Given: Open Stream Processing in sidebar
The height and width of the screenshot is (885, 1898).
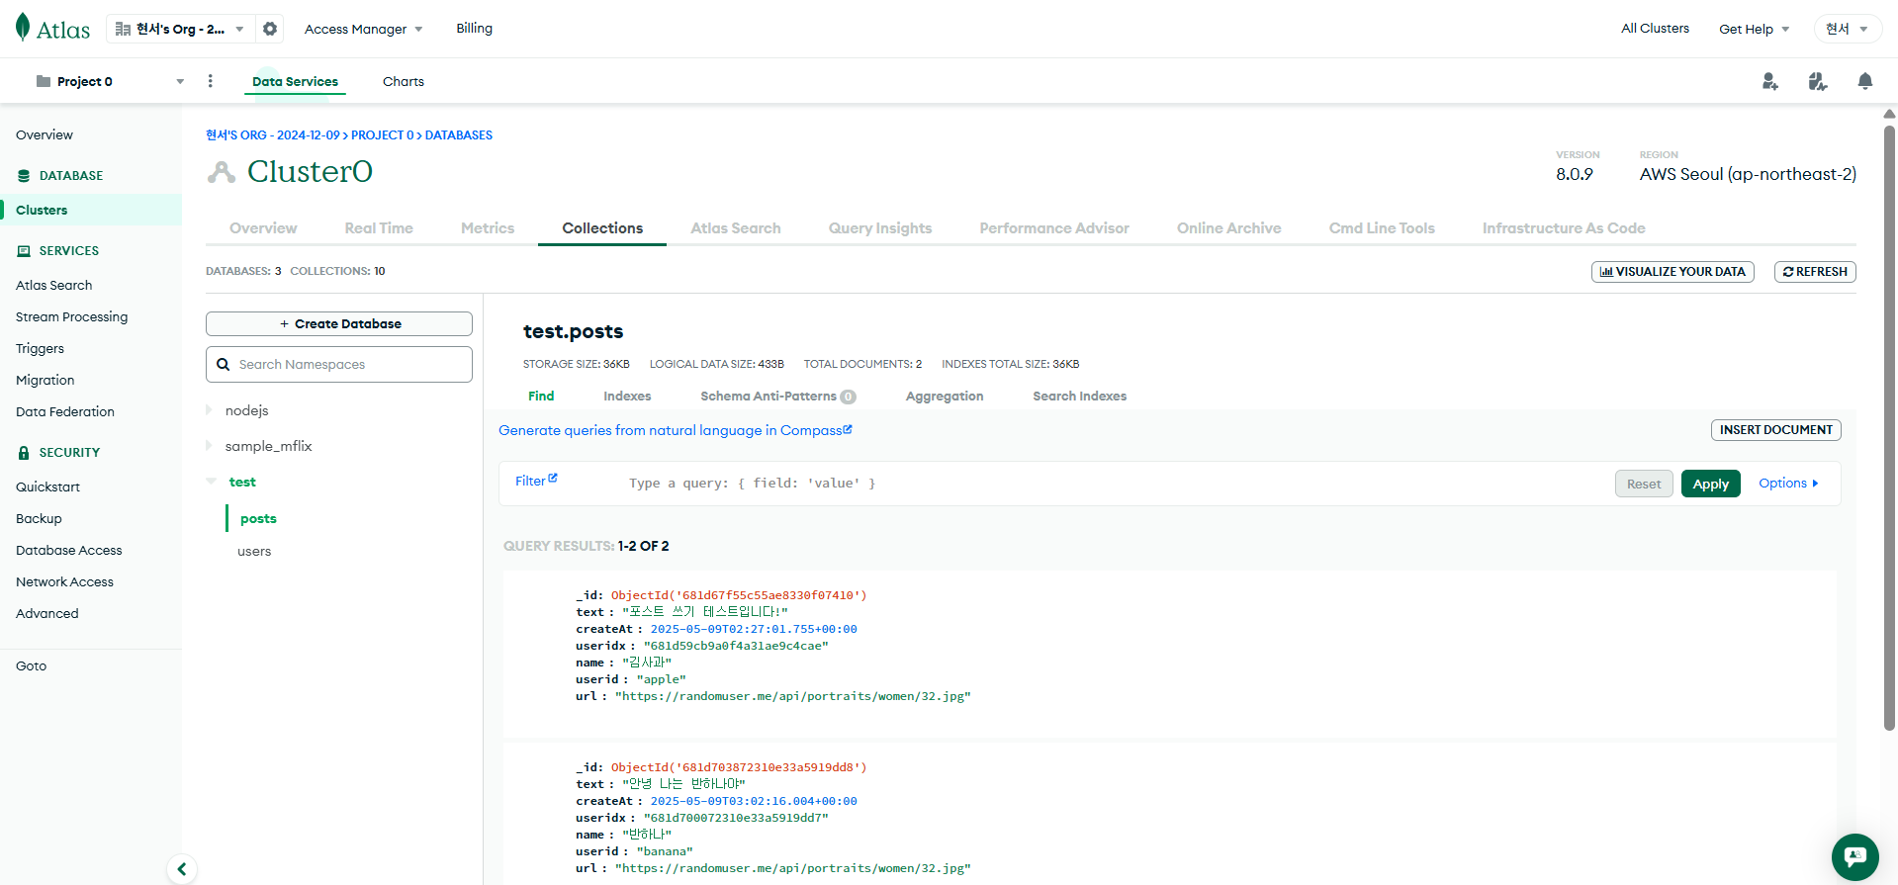Looking at the screenshot, I should tap(71, 316).
